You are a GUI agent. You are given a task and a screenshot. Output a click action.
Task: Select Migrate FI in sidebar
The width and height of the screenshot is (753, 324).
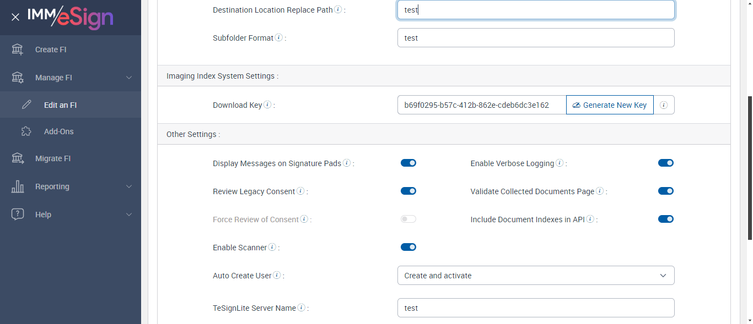click(53, 158)
